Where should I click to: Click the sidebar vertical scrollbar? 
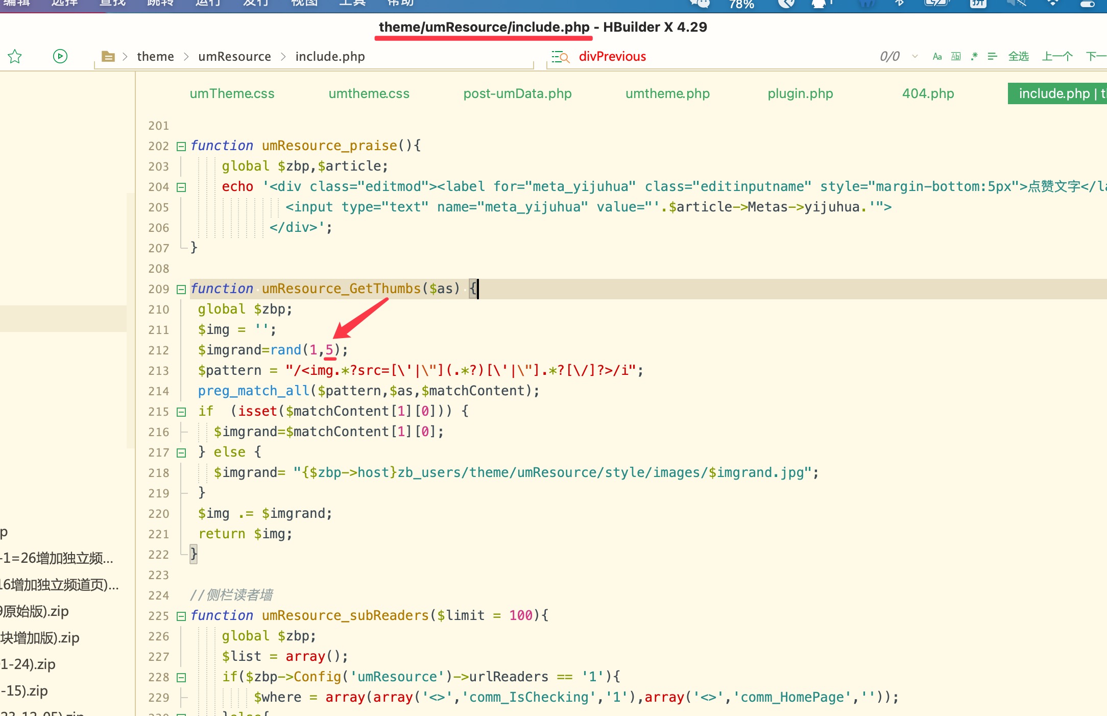click(x=131, y=321)
